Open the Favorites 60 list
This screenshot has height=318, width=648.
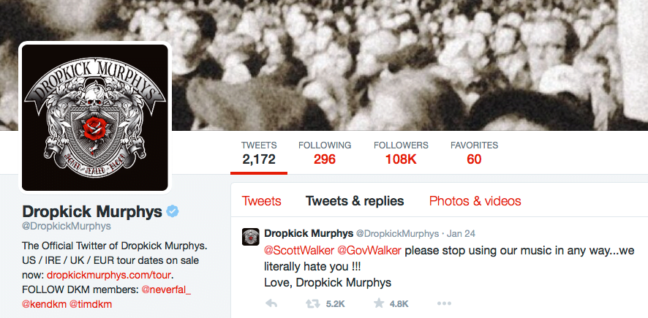[474, 152]
